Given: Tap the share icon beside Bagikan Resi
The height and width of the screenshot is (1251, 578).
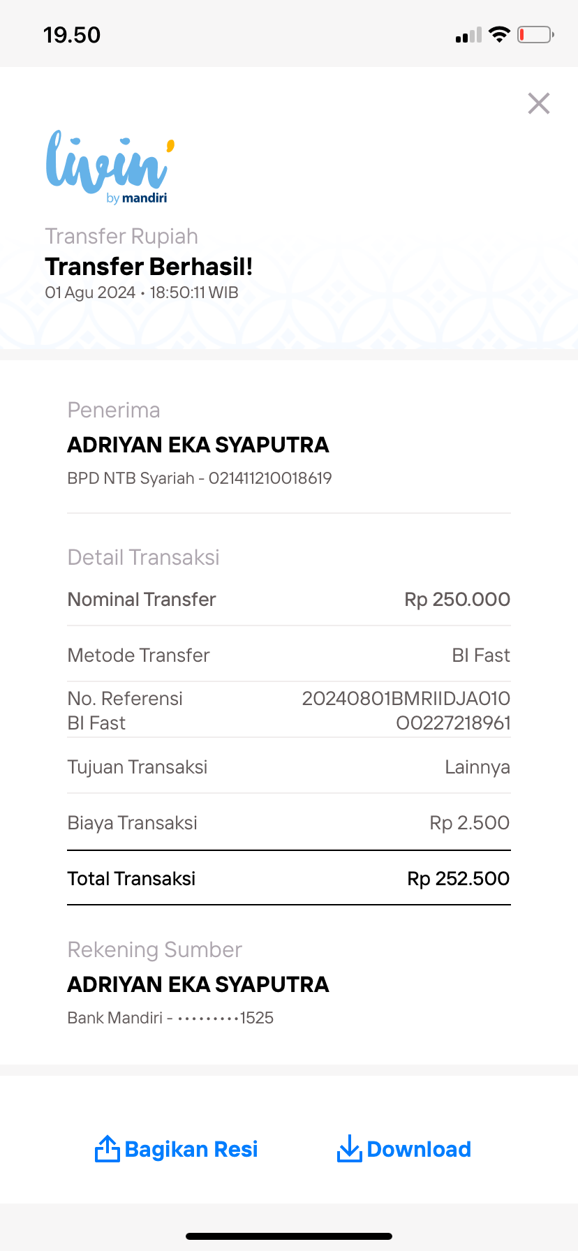Looking at the screenshot, I should click(107, 1149).
